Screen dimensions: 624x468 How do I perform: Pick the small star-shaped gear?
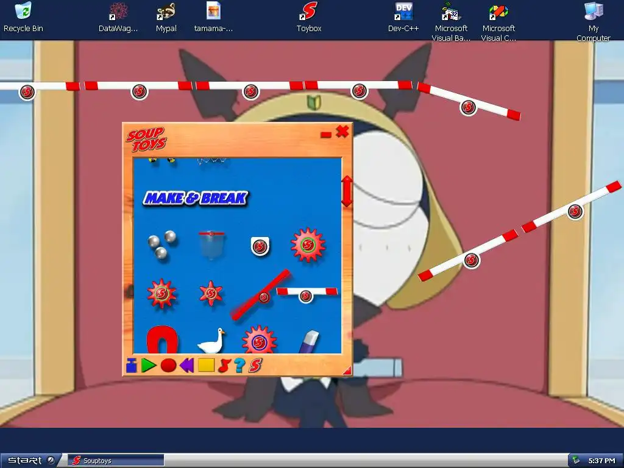211,294
